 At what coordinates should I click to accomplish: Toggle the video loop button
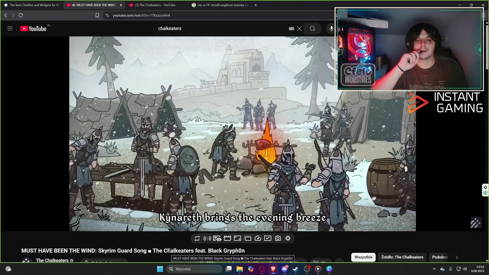click(197, 238)
